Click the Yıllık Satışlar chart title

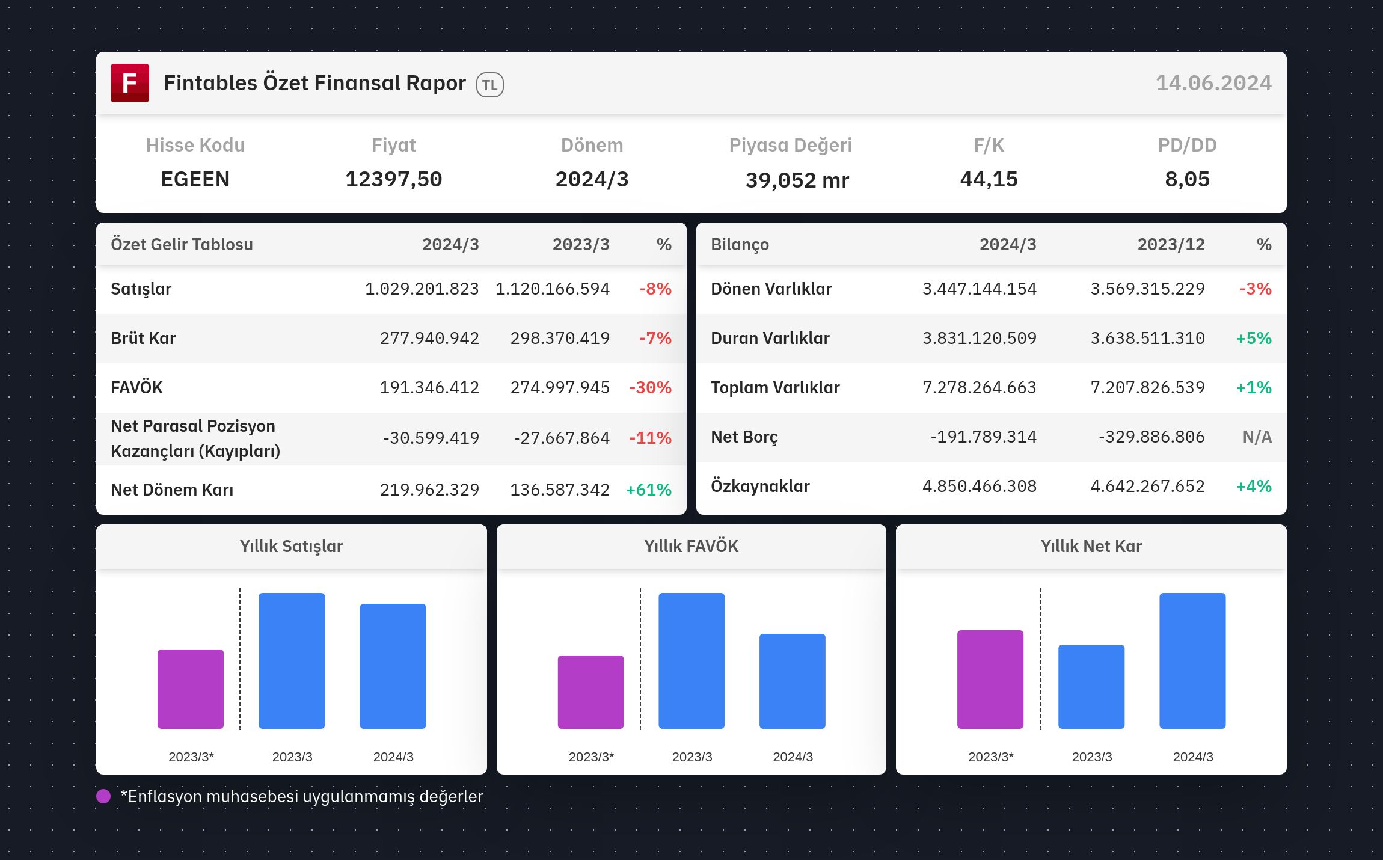point(291,546)
